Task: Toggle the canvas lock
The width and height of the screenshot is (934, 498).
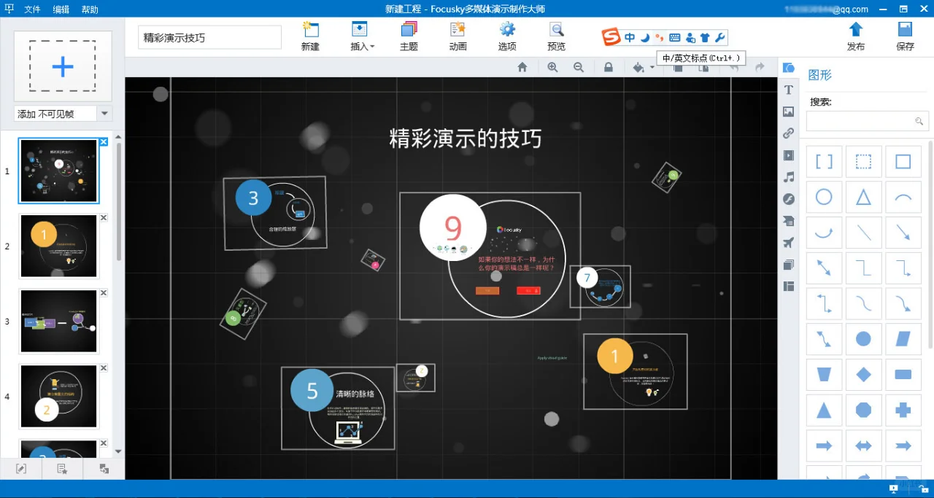Action: point(609,67)
